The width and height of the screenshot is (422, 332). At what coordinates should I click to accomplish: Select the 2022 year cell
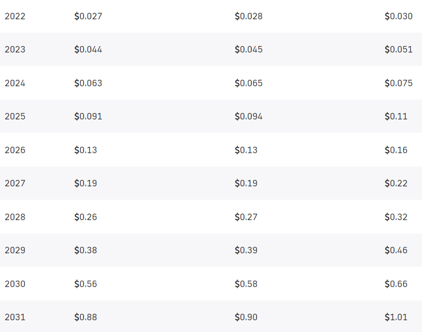pyautogui.click(x=15, y=16)
